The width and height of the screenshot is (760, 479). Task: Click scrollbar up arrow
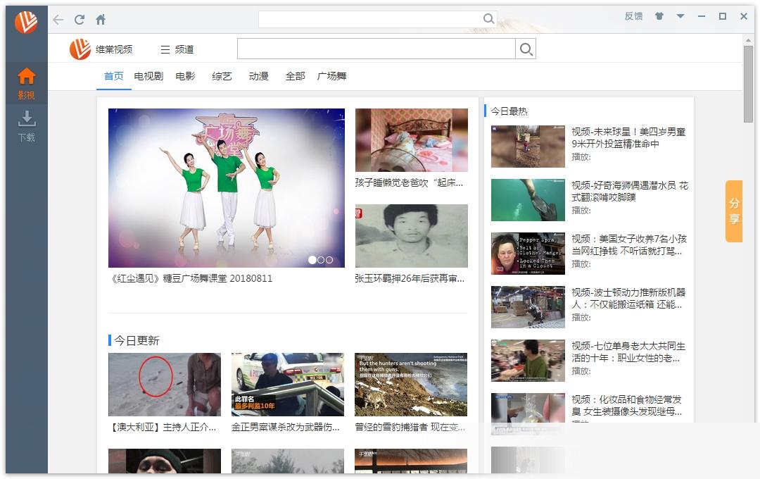(x=748, y=40)
